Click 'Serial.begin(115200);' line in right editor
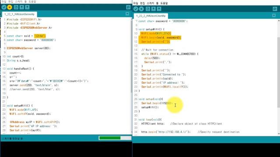The image size is (280, 157). pos(157,103)
